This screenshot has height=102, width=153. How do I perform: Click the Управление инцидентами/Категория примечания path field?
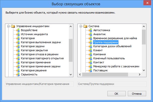click(x=39, y=84)
